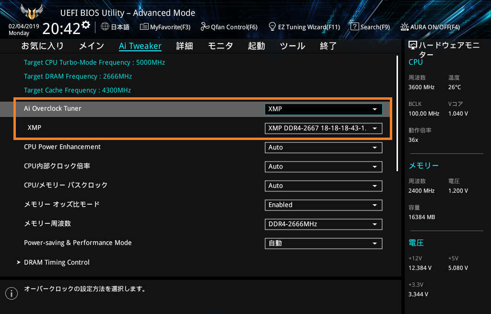This screenshot has height=314, width=491.
Task: Select the Ai Tweaker tab
Action: 140,46
